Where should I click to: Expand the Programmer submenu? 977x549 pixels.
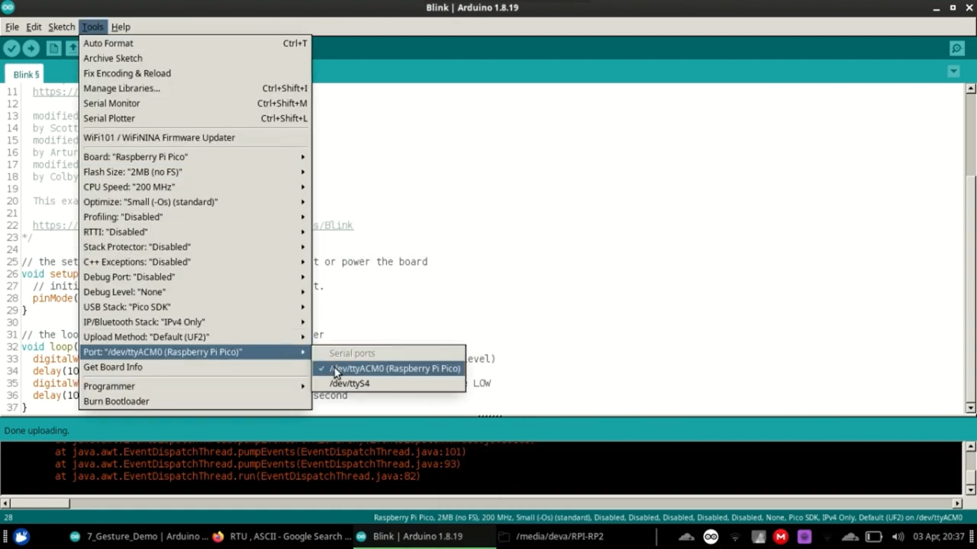pyautogui.click(x=195, y=386)
